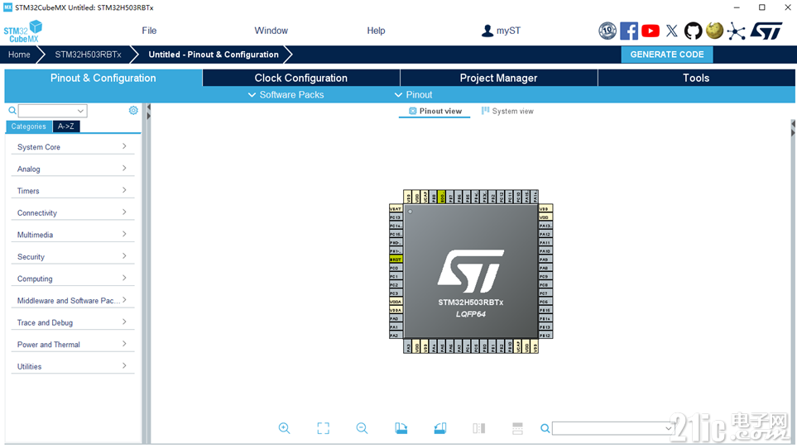
Task: Open the GitHub icon
Action: [x=693, y=31]
